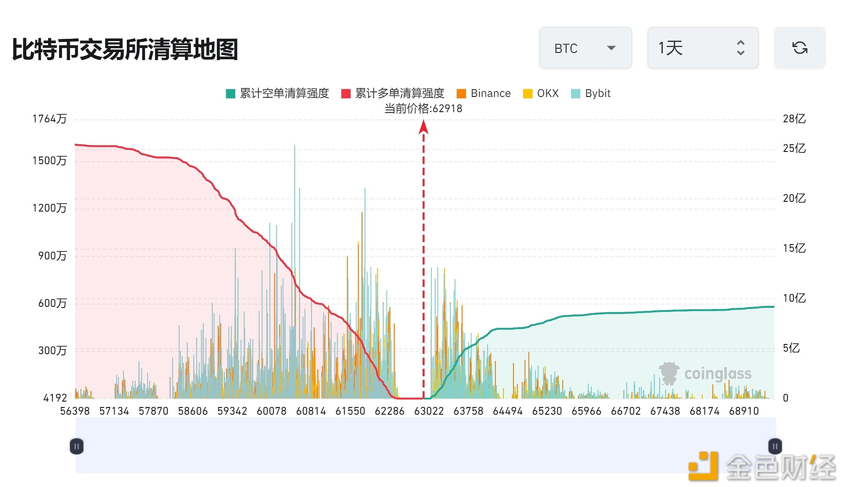
Task: Toggle 累计多单清算强度 legend series
Action: point(393,94)
